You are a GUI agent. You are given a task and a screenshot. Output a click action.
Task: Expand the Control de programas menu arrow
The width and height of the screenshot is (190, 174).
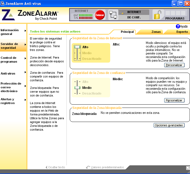pyautogui.click(x=25, y=58)
